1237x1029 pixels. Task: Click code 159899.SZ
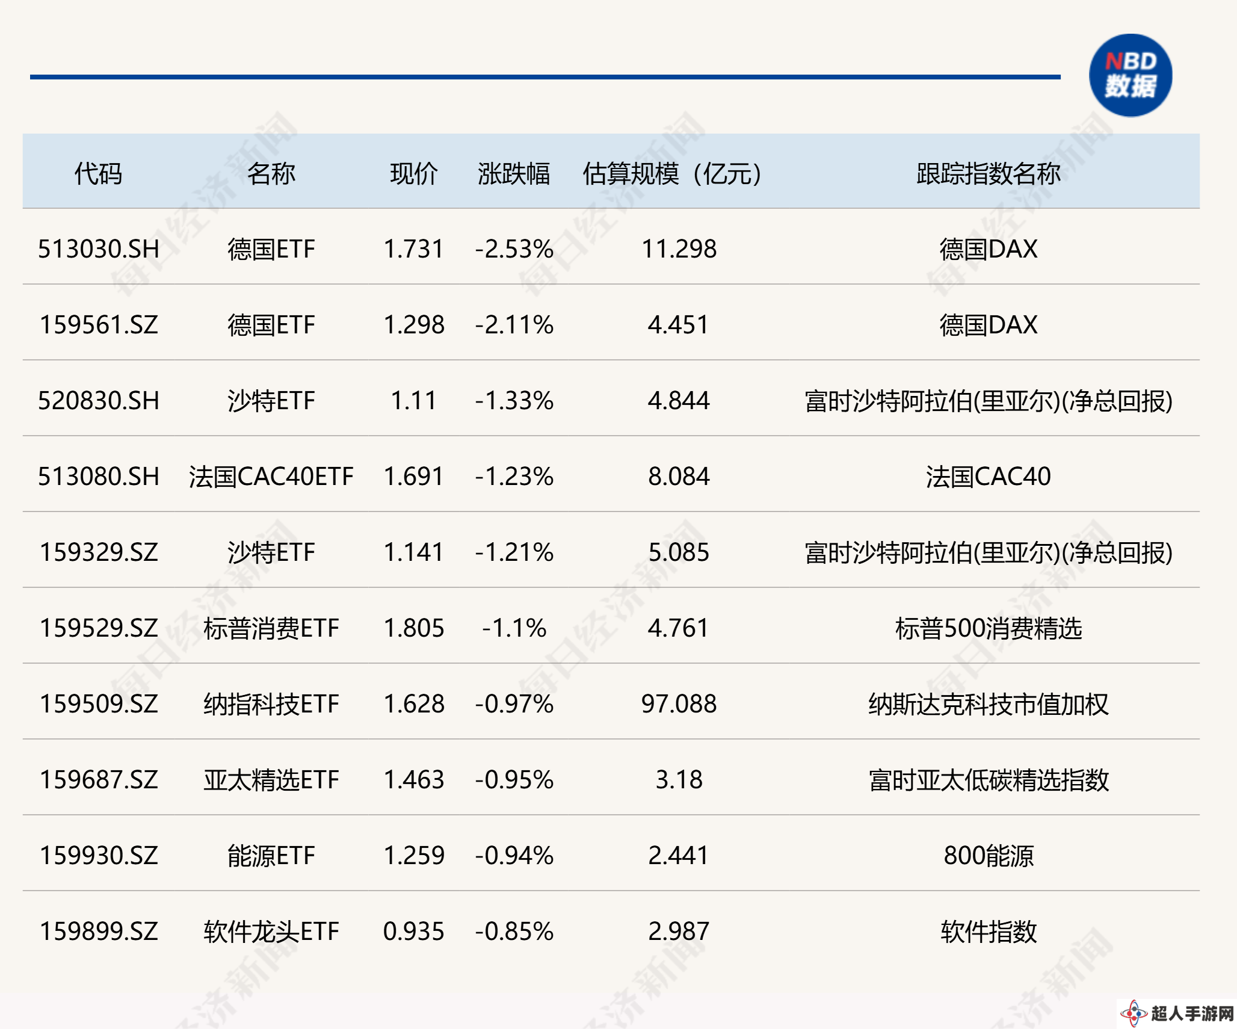[x=99, y=931]
